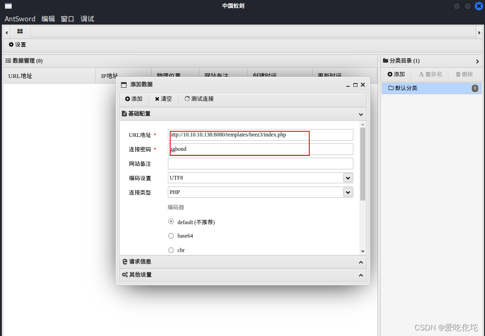Open 设置 settings with gear icon
The width and height of the screenshot is (485, 336).
tap(17, 45)
